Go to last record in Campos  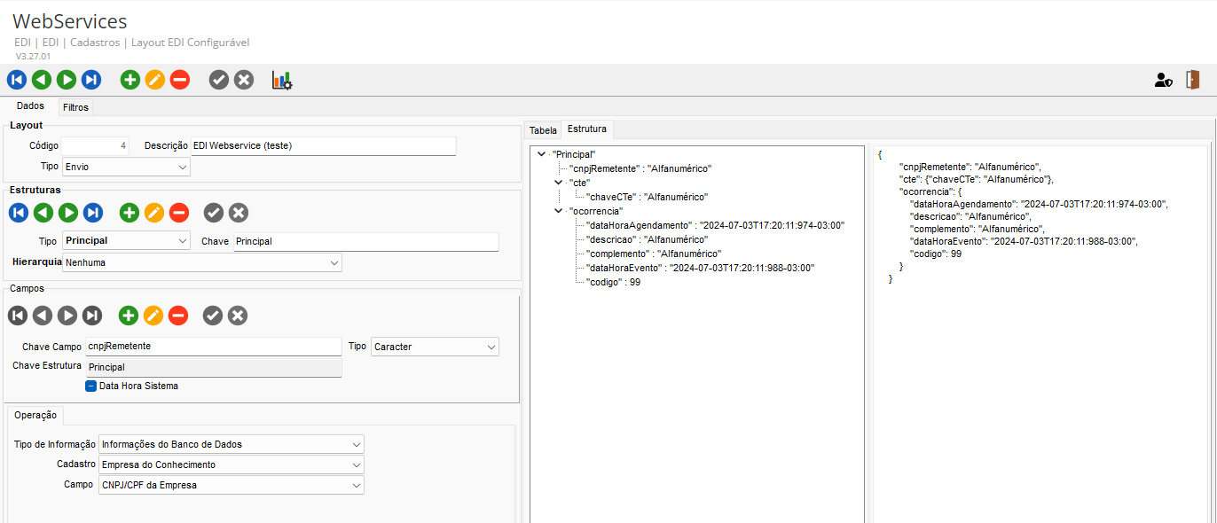click(x=92, y=316)
